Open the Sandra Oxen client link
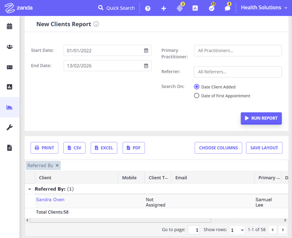Viewport: 292px width, 238px height. [x=50, y=200]
